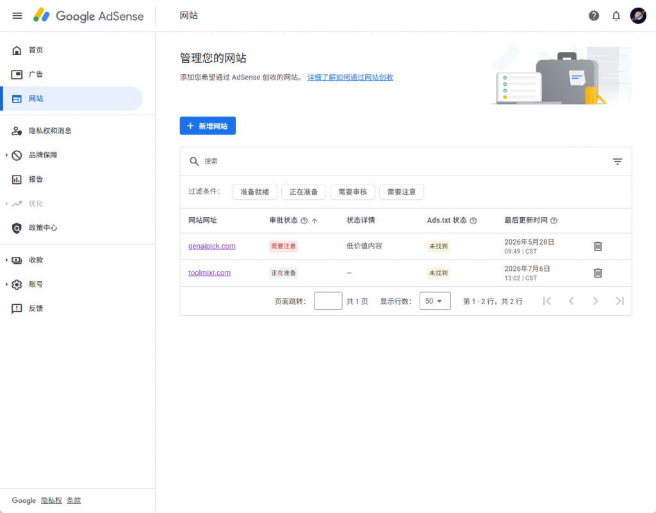This screenshot has width=656, height=513.
Task: Open the notifications bell
Action: [x=616, y=16]
